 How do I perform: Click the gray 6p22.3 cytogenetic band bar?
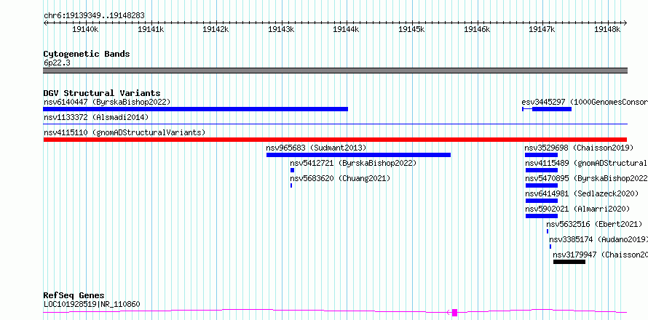[x=335, y=71]
